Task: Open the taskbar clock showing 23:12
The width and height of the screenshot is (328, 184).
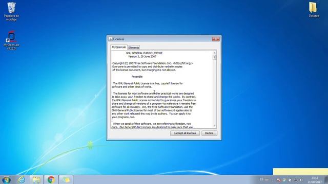Action: (315, 180)
